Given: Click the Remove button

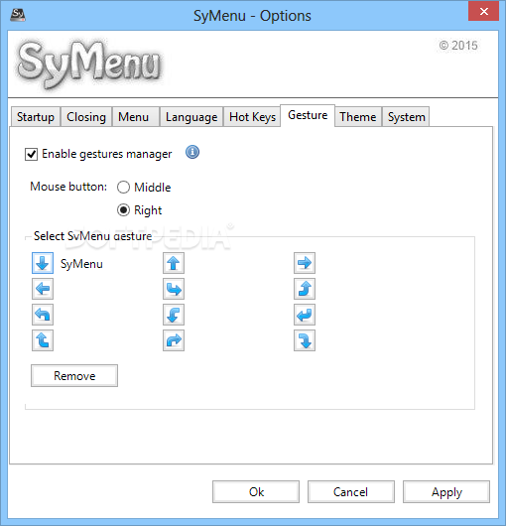Looking at the screenshot, I should [x=74, y=376].
